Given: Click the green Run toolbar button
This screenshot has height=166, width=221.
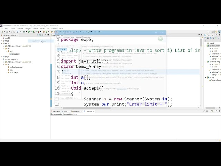Looking at the screenshot, I should (x=29, y=32).
